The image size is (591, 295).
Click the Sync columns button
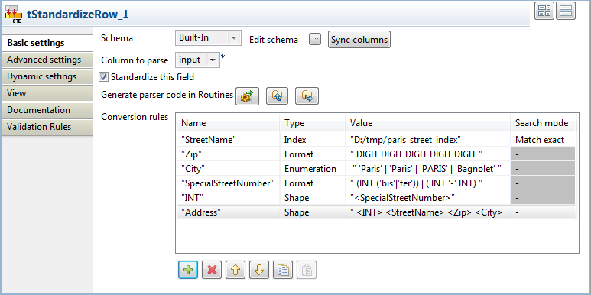pos(359,40)
